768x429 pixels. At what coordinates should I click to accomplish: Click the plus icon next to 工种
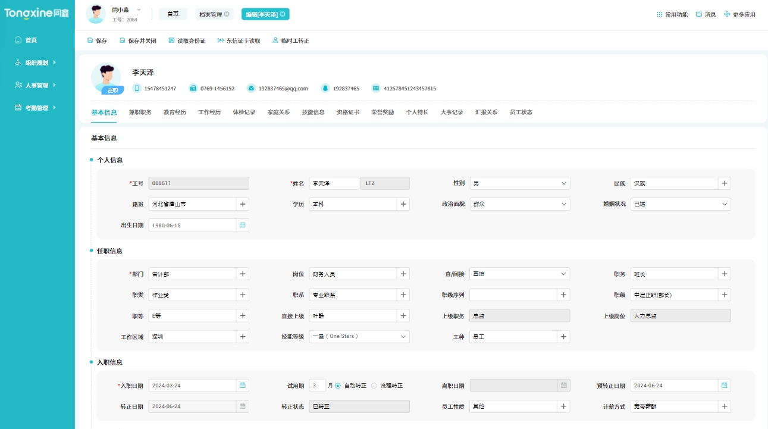pyautogui.click(x=564, y=336)
